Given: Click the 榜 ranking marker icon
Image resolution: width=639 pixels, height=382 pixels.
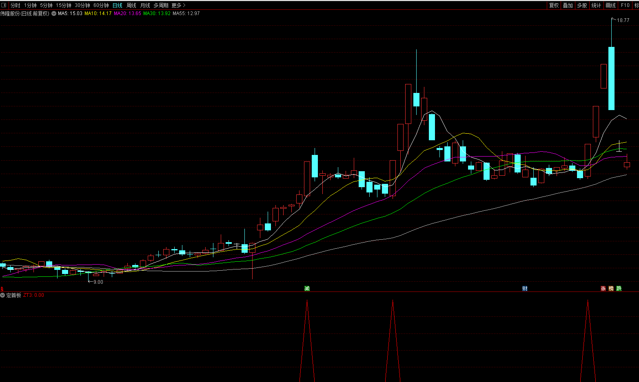Looking at the screenshot, I should (x=611, y=288).
